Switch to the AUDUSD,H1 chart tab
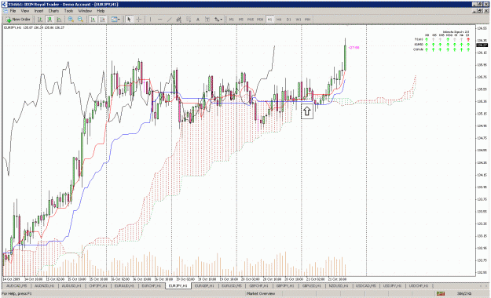The height and width of the screenshot is (298, 491). coord(71,285)
